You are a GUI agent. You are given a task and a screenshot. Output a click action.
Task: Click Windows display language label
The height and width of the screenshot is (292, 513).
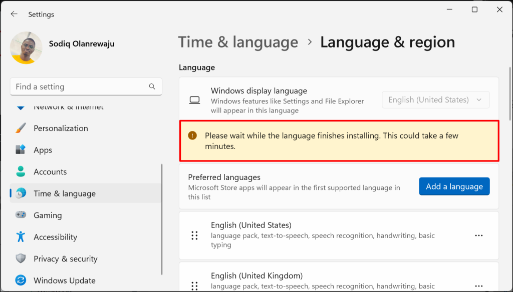pos(259,90)
